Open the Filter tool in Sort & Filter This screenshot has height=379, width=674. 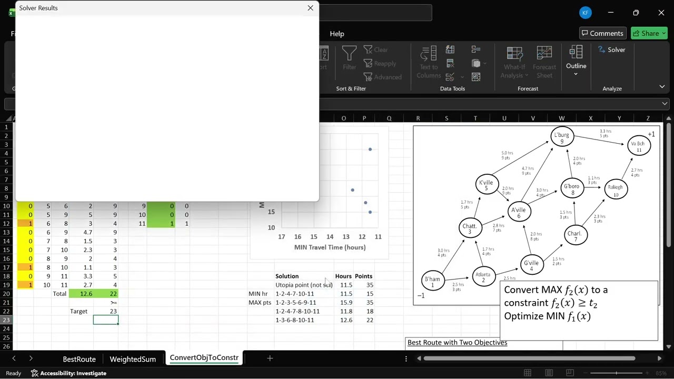point(349,58)
